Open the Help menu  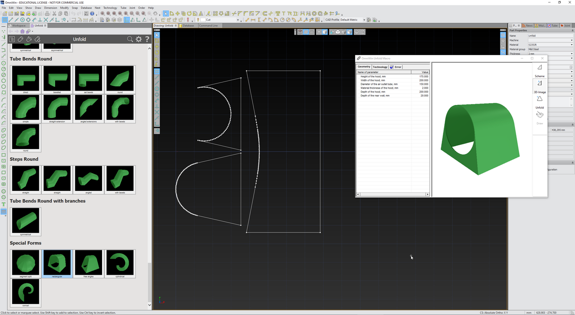[x=151, y=8]
